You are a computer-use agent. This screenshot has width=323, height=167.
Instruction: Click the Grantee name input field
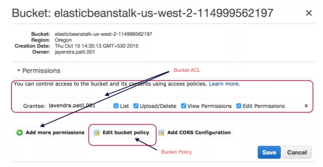pos(78,106)
